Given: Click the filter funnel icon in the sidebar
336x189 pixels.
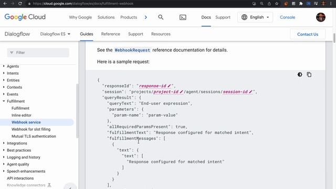Looking at the screenshot, I should point(12,52).
